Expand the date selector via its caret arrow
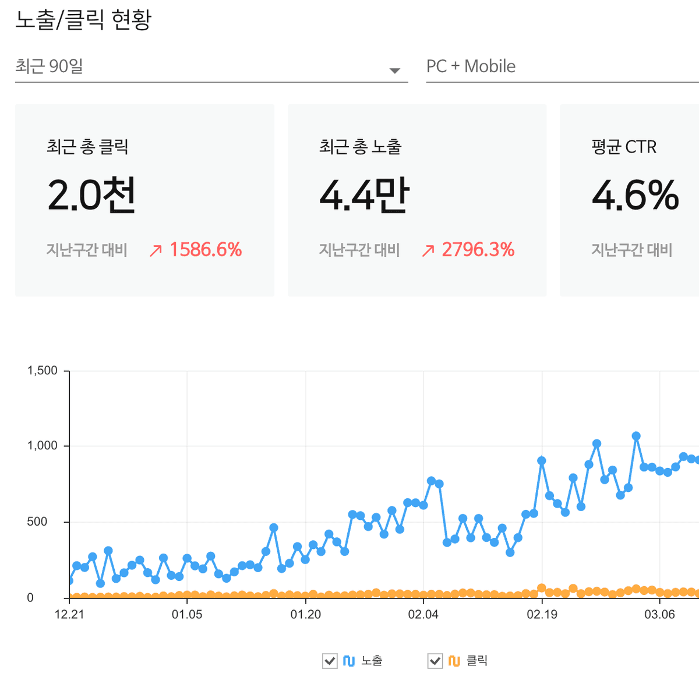The height and width of the screenshot is (684, 699). coord(396,70)
